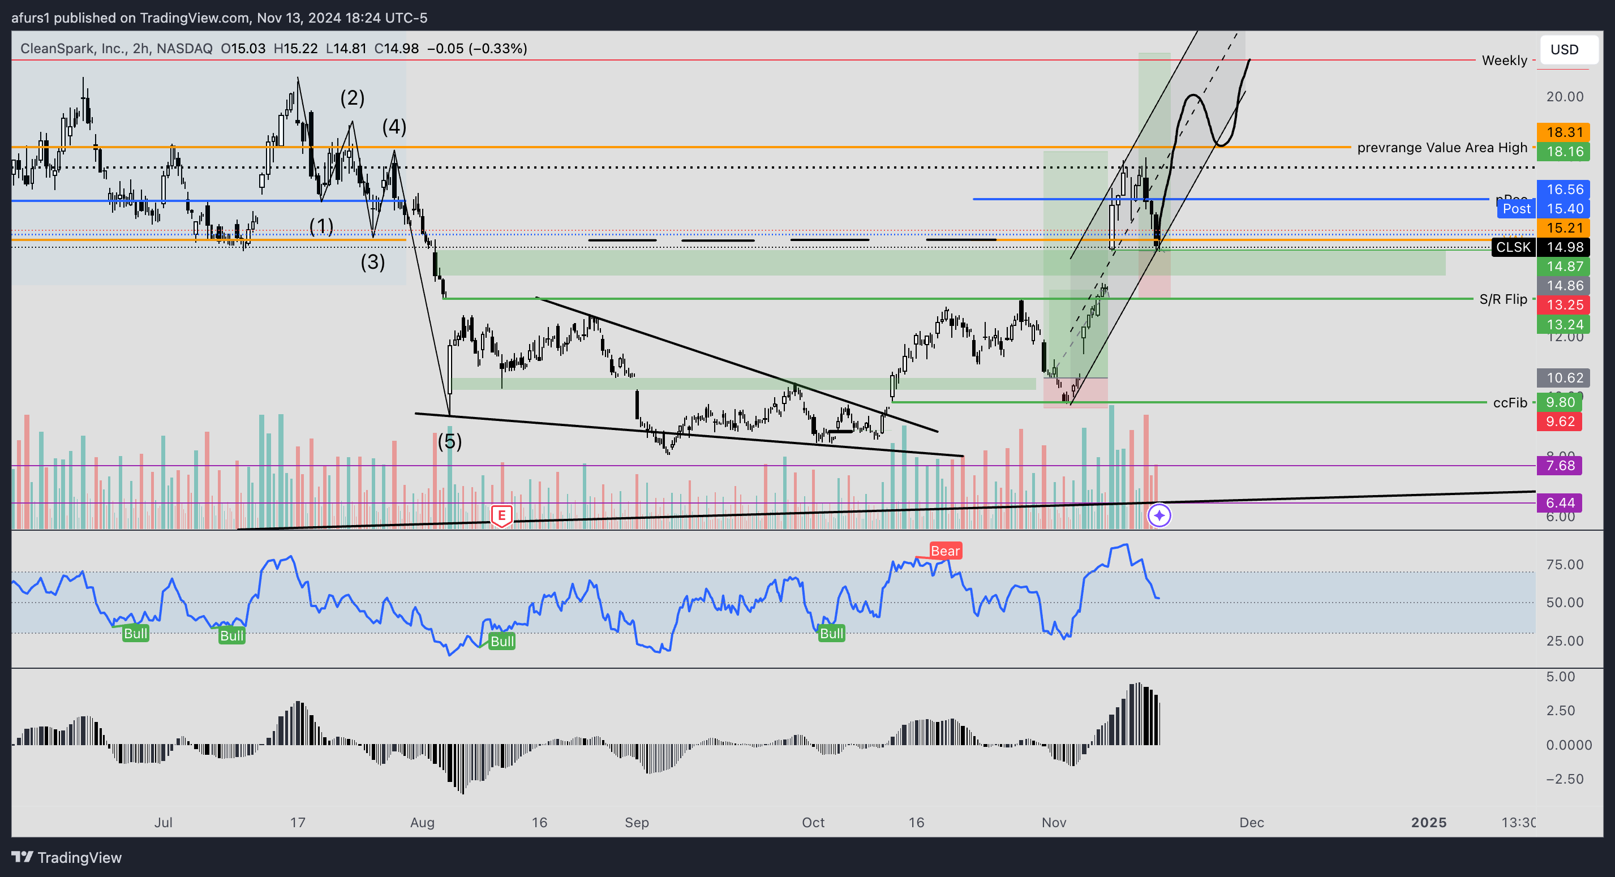Click the Weekly level label
This screenshot has width=1615, height=877.
pyautogui.click(x=1504, y=61)
